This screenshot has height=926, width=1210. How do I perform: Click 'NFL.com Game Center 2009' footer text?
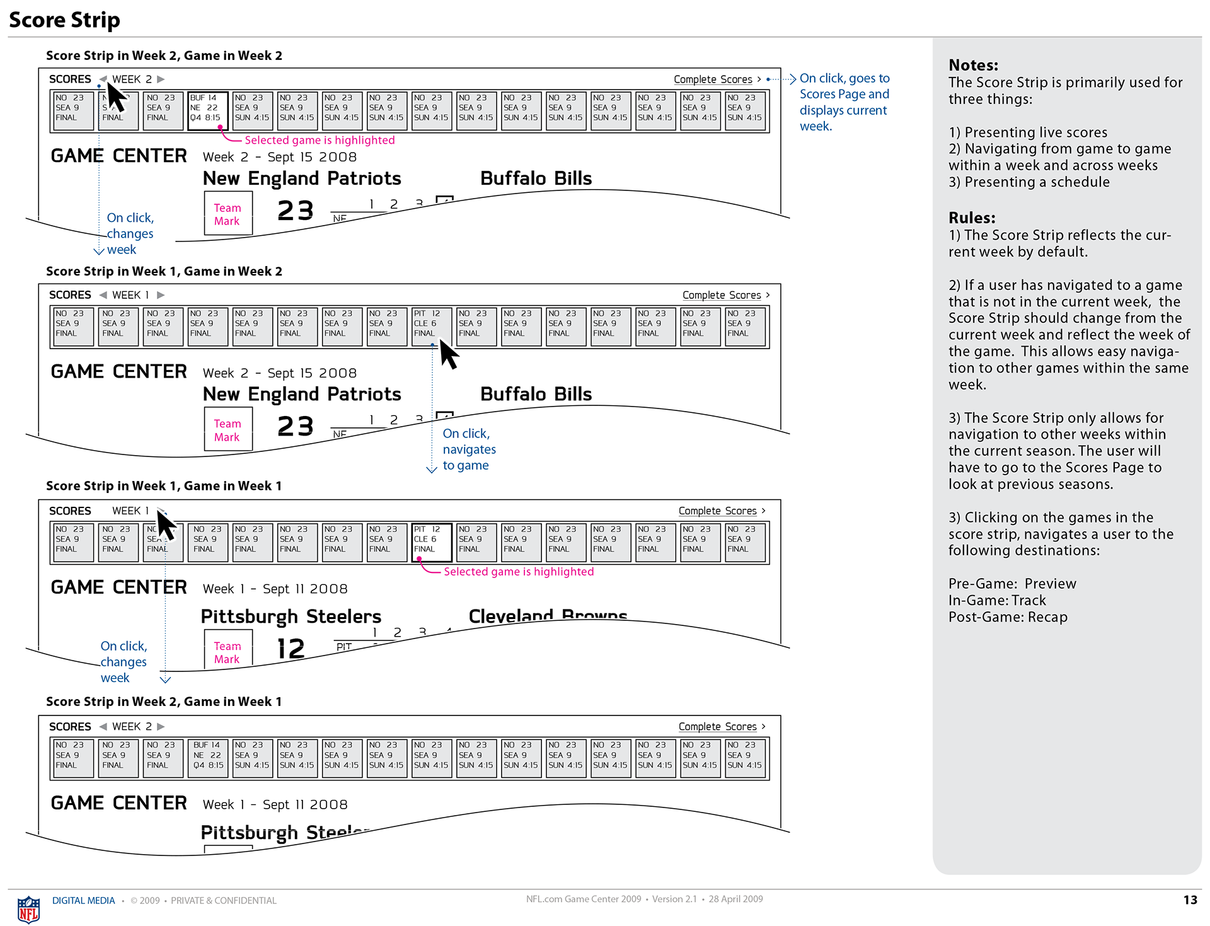584,900
